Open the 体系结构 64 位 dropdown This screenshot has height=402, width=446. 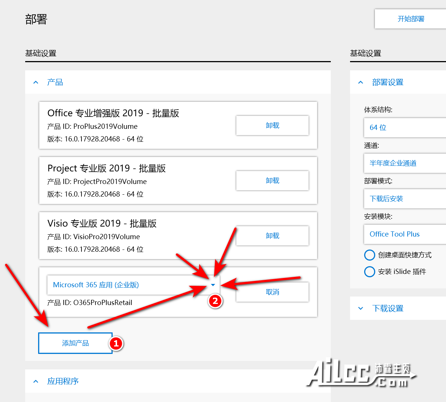[x=405, y=128]
